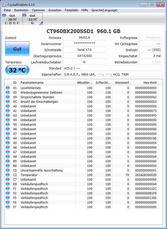The height and width of the screenshot is (229, 167).
Task: Click the status orb for Anzahl der Einschaltungen
Action: coord(8,102)
